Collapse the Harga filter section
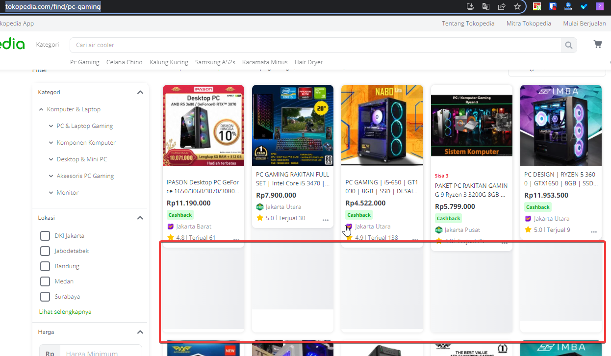611x356 pixels. tap(140, 332)
